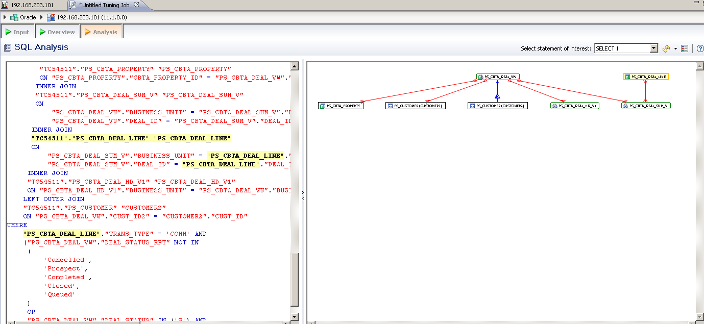
Task: Open the Select statement of interest dropdown
Action: click(x=654, y=48)
